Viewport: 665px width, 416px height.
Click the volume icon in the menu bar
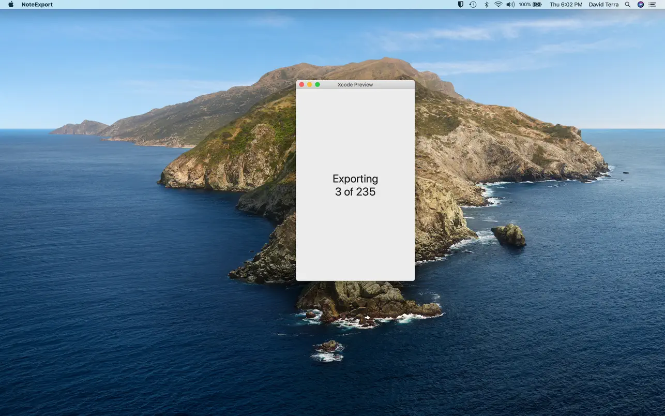[510, 4]
